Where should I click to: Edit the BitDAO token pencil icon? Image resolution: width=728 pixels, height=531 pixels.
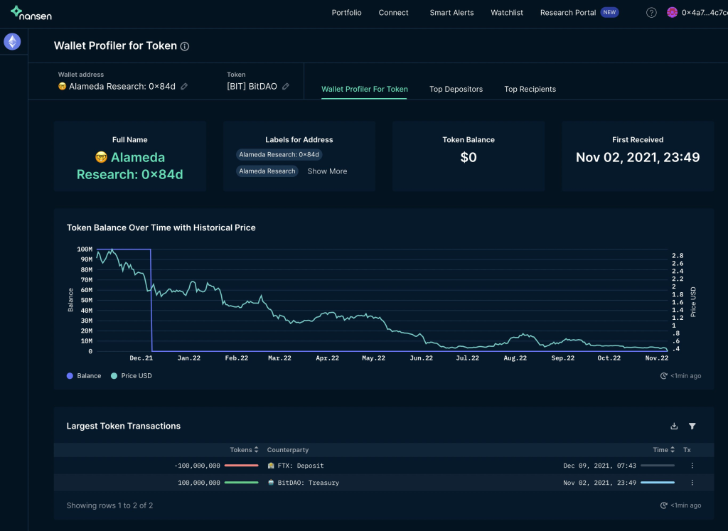tap(286, 86)
